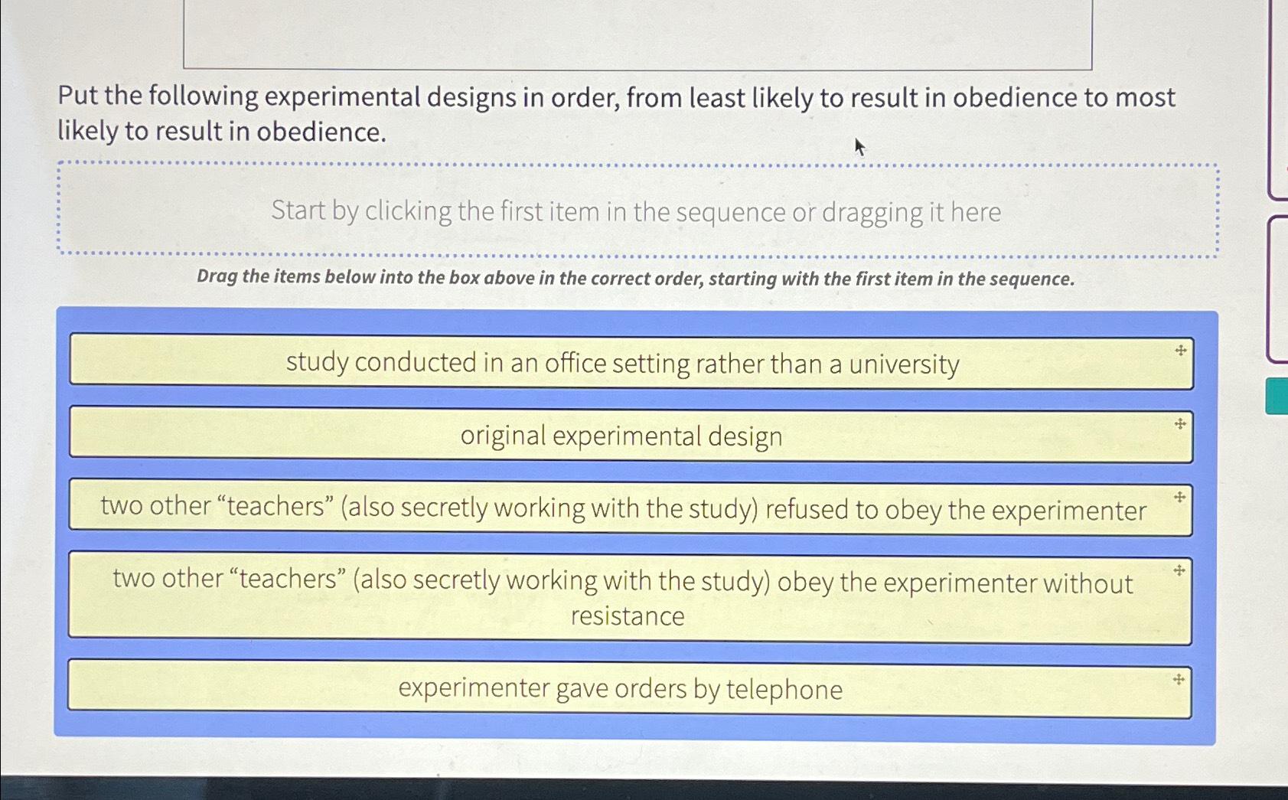The image size is (1288, 800).
Task: Click the italic drag instructions text
Action: pyautogui.click(x=635, y=278)
